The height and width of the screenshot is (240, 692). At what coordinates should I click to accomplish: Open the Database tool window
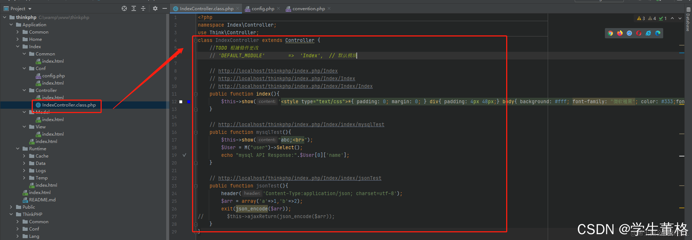pos(688,19)
